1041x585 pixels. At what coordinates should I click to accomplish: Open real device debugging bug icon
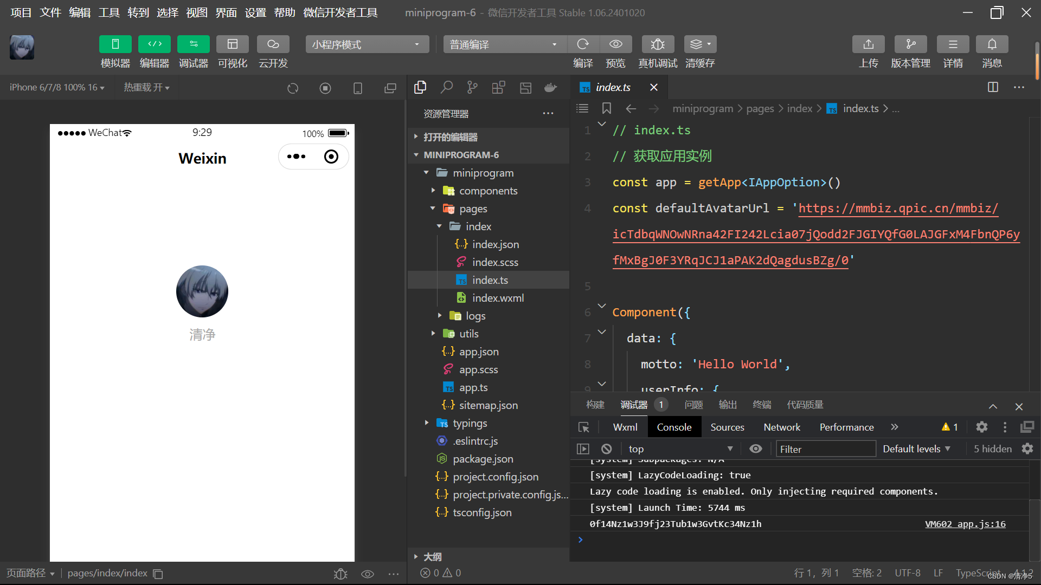(x=657, y=44)
